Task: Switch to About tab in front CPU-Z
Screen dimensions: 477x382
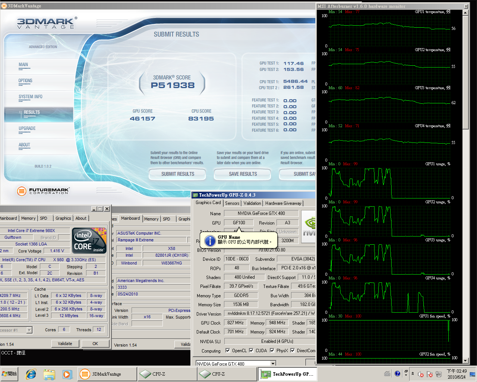Action: click(81, 218)
